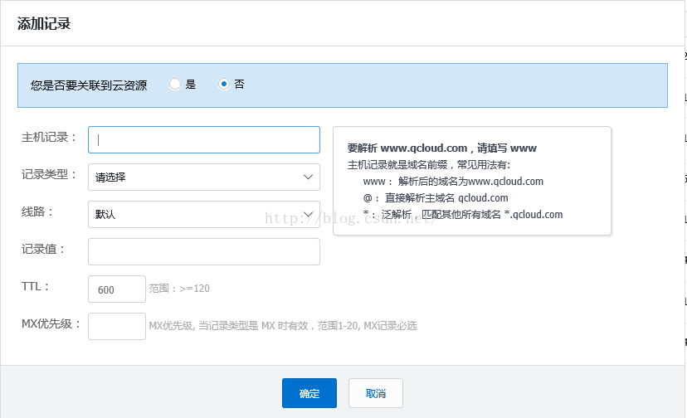The width and height of the screenshot is (687, 418).
Task: Click the tooltip heading 要解析 www.qcloud.com
Action: (x=442, y=148)
